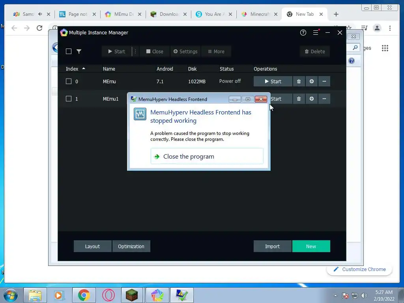This screenshot has height=303, width=404.
Task: Click Chrome's forward arrow
Action: [27, 28]
